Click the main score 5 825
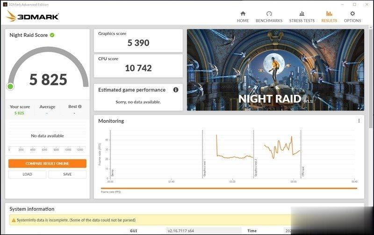 coord(48,79)
